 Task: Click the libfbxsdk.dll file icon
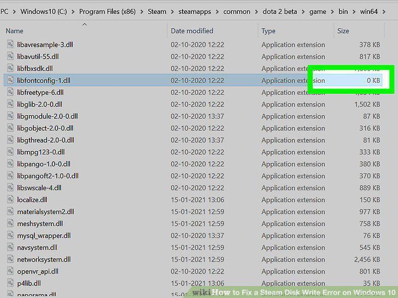(x=10, y=68)
